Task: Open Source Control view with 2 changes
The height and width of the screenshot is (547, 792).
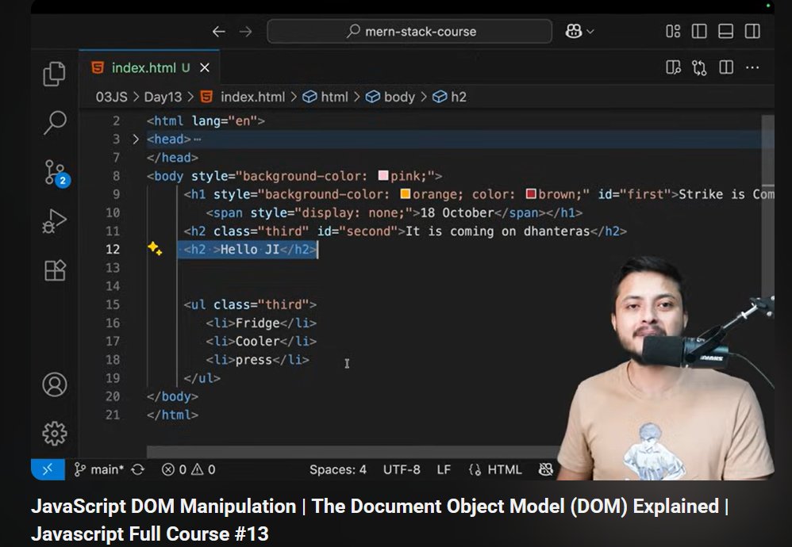Action: (56, 173)
